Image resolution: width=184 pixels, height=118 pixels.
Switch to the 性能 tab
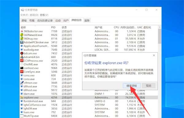(32, 21)
